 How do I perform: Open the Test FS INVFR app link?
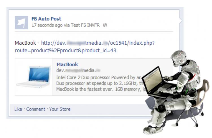tap(85, 25)
